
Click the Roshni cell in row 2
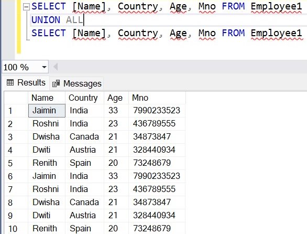click(x=47, y=124)
